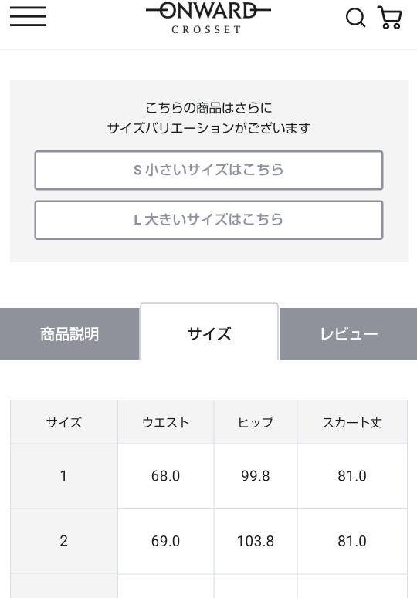The width and height of the screenshot is (417, 598).
Task: View the shopping cart
Action: [x=389, y=18]
